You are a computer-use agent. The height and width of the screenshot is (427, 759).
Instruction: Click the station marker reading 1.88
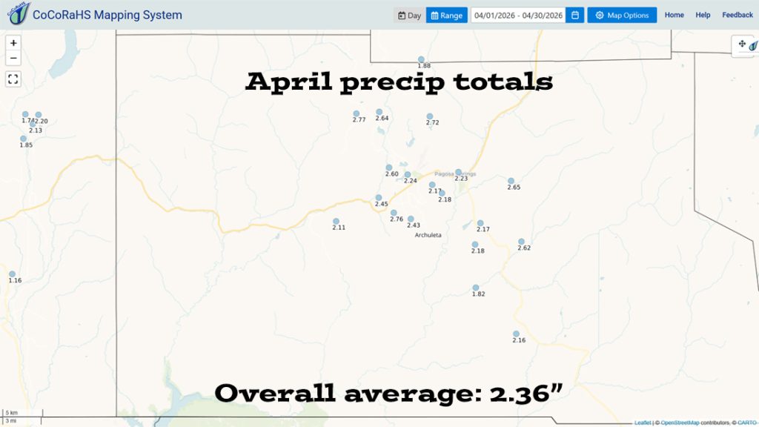pyautogui.click(x=421, y=59)
